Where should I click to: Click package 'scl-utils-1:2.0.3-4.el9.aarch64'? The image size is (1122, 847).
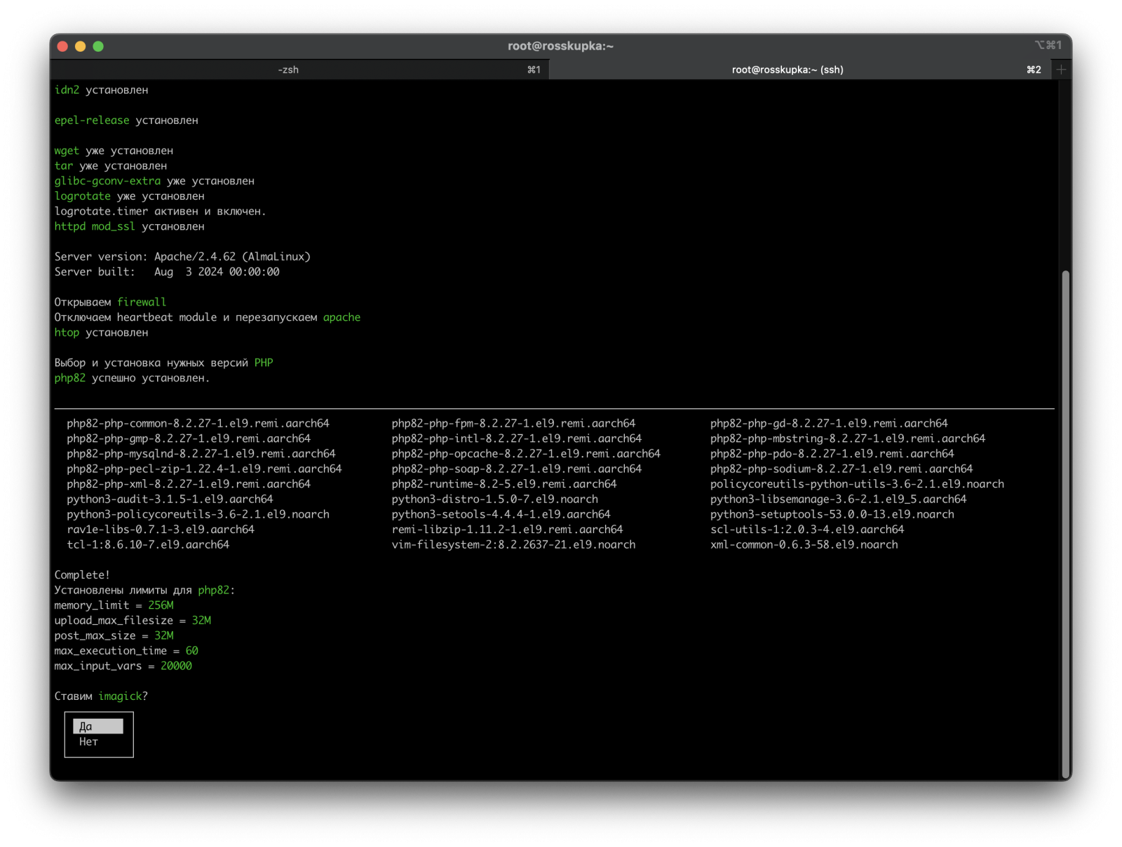tap(807, 530)
